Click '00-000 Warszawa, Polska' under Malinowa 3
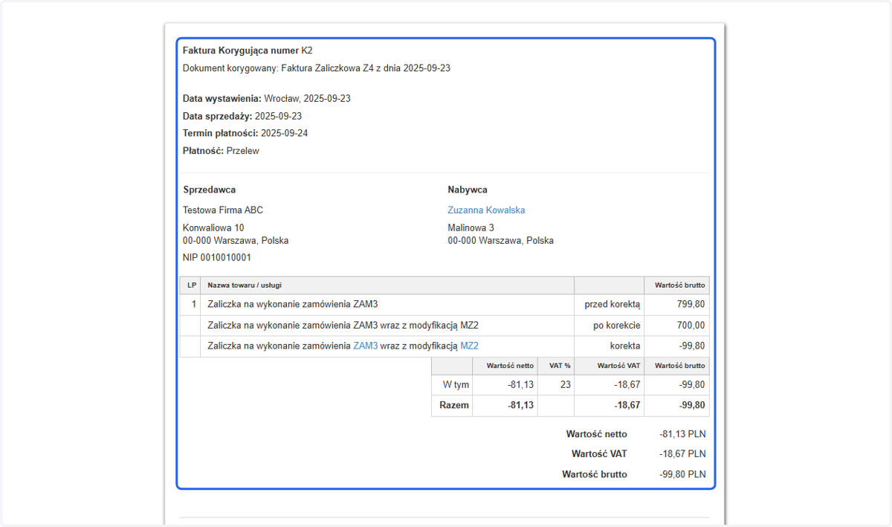The width and height of the screenshot is (892, 527). click(x=500, y=241)
